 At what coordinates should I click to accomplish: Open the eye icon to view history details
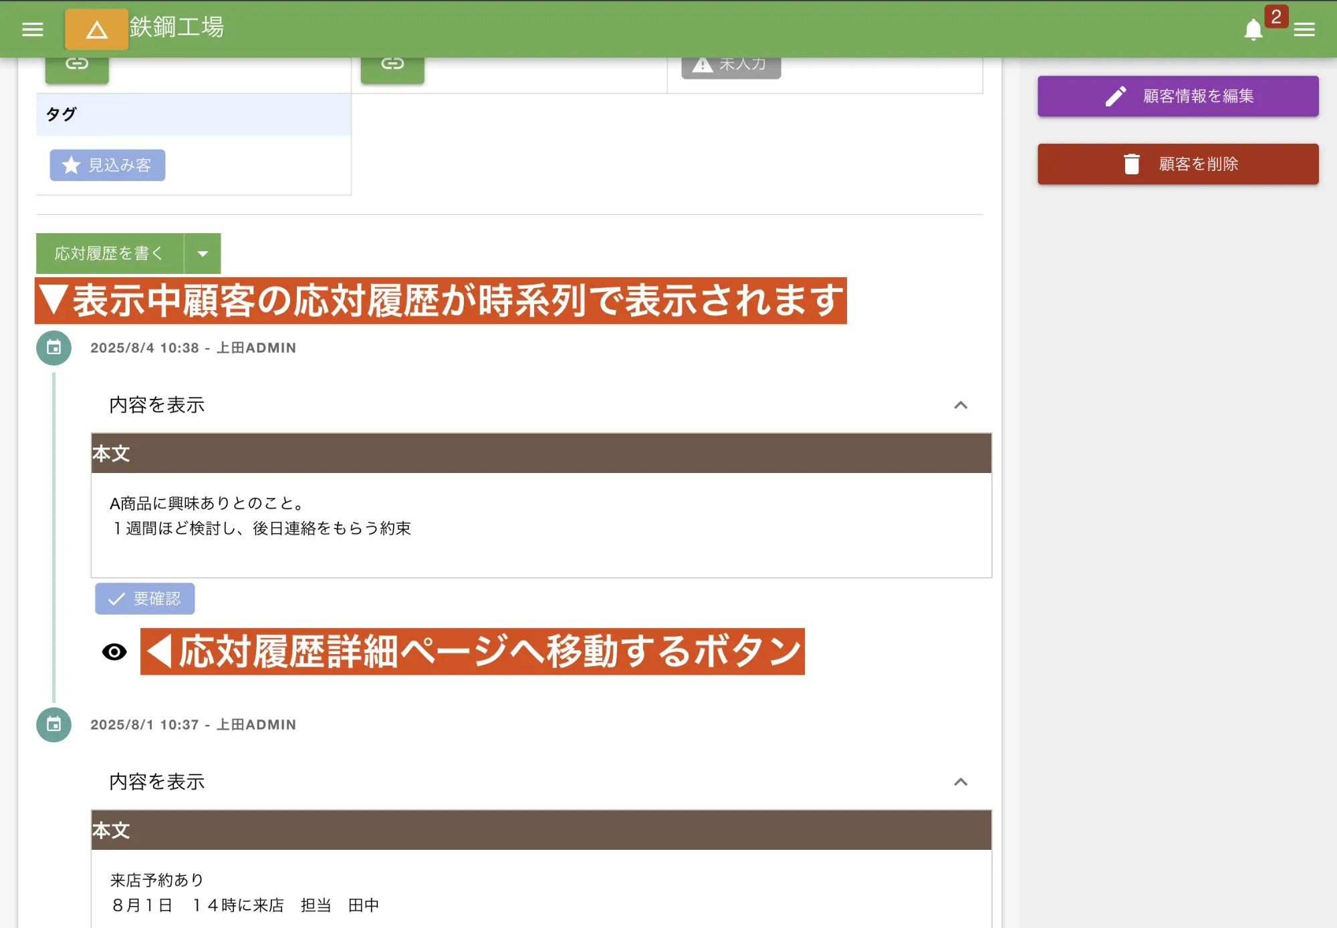[114, 651]
